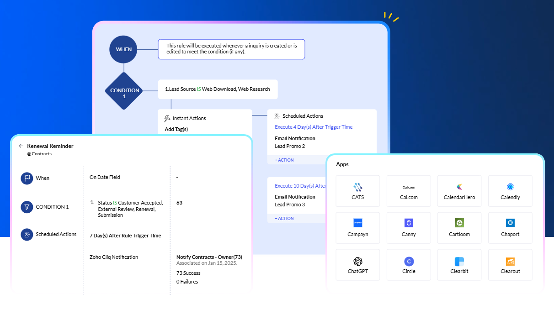Screen dimensions: 554x315
Task: Click the hourglass icon beside Scheduled Actions heading
Action: (x=277, y=116)
